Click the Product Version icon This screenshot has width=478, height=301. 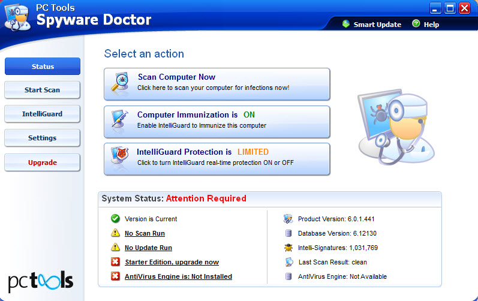(288, 219)
